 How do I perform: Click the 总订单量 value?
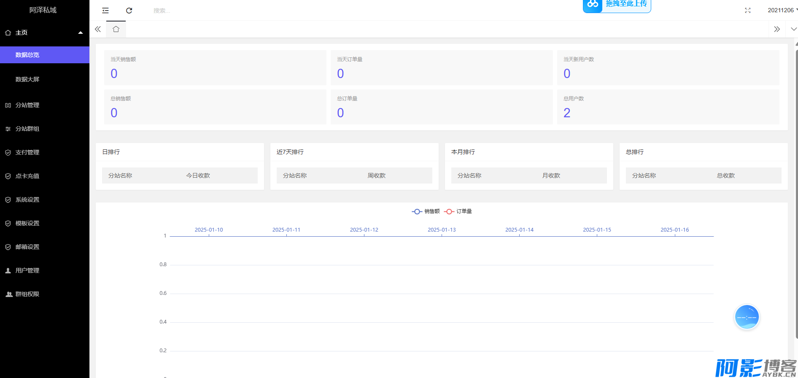340,113
